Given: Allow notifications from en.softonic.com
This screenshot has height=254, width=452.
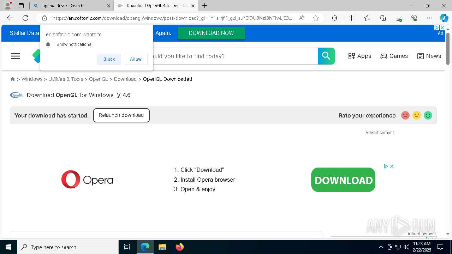Looking at the screenshot, I should coord(136,59).
